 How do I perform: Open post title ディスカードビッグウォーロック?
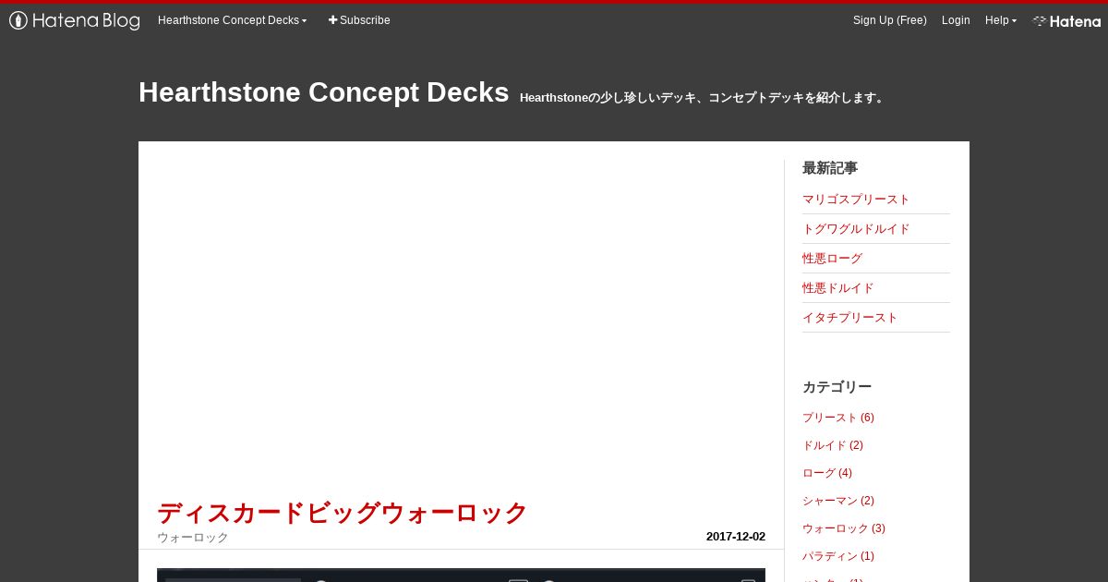(x=343, y=513)
